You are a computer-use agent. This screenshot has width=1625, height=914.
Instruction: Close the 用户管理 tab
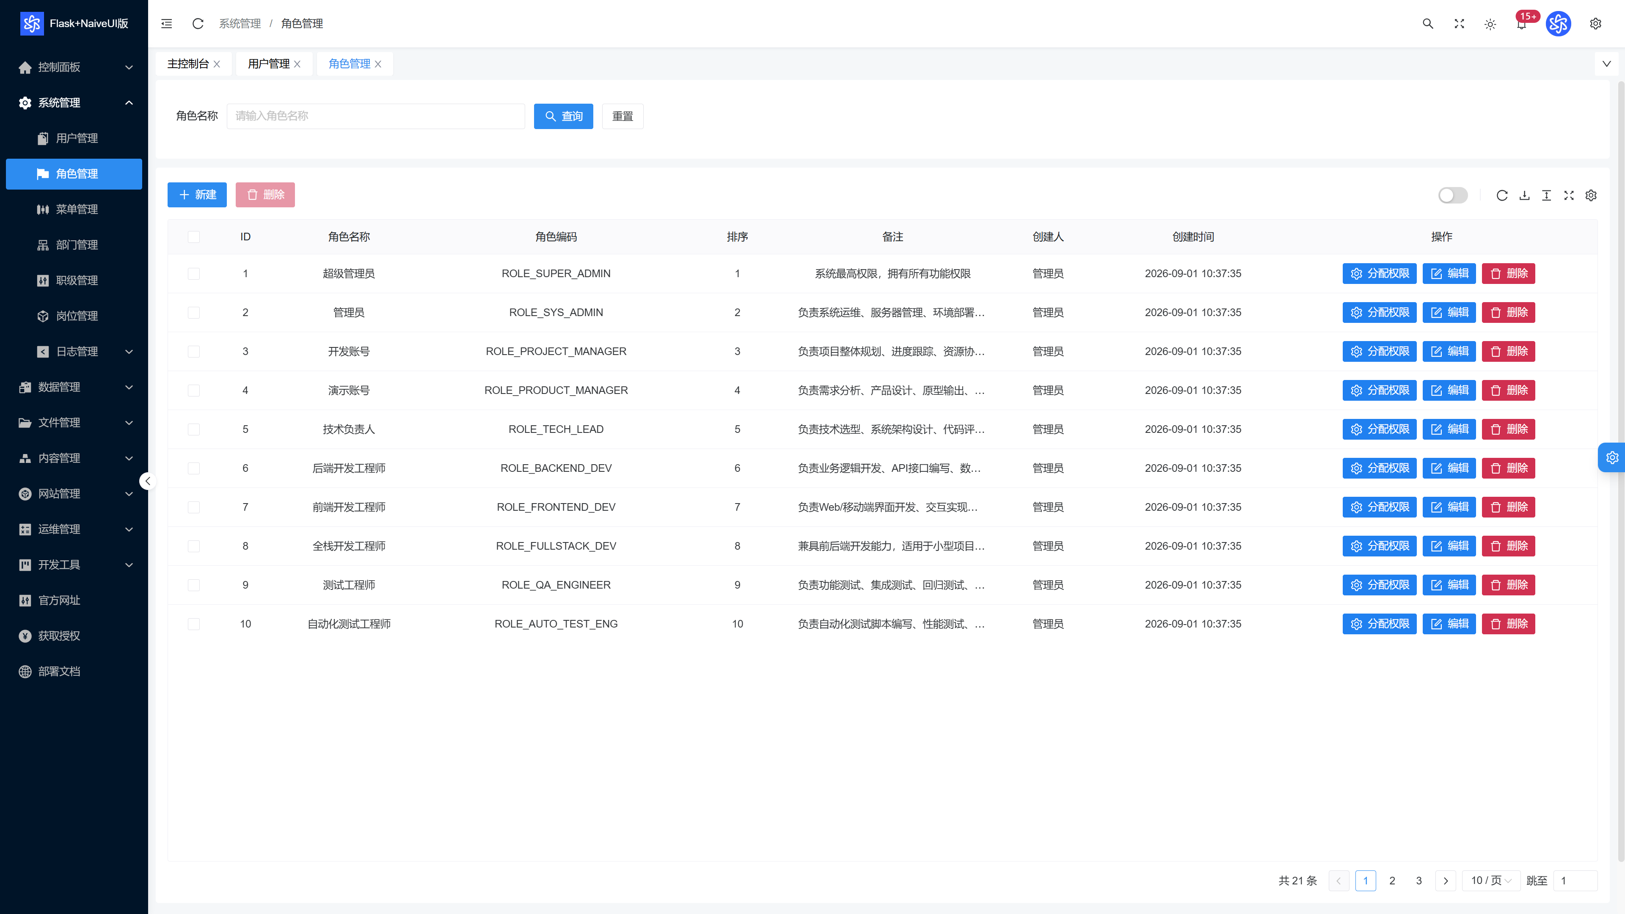click(297, 64)
